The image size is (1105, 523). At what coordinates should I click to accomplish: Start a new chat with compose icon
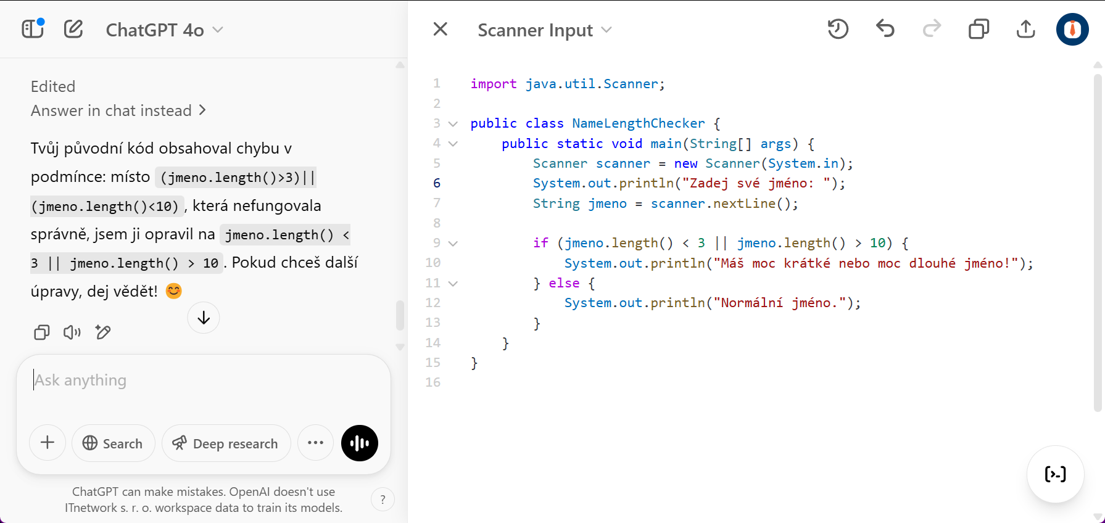tap(73, 29)
